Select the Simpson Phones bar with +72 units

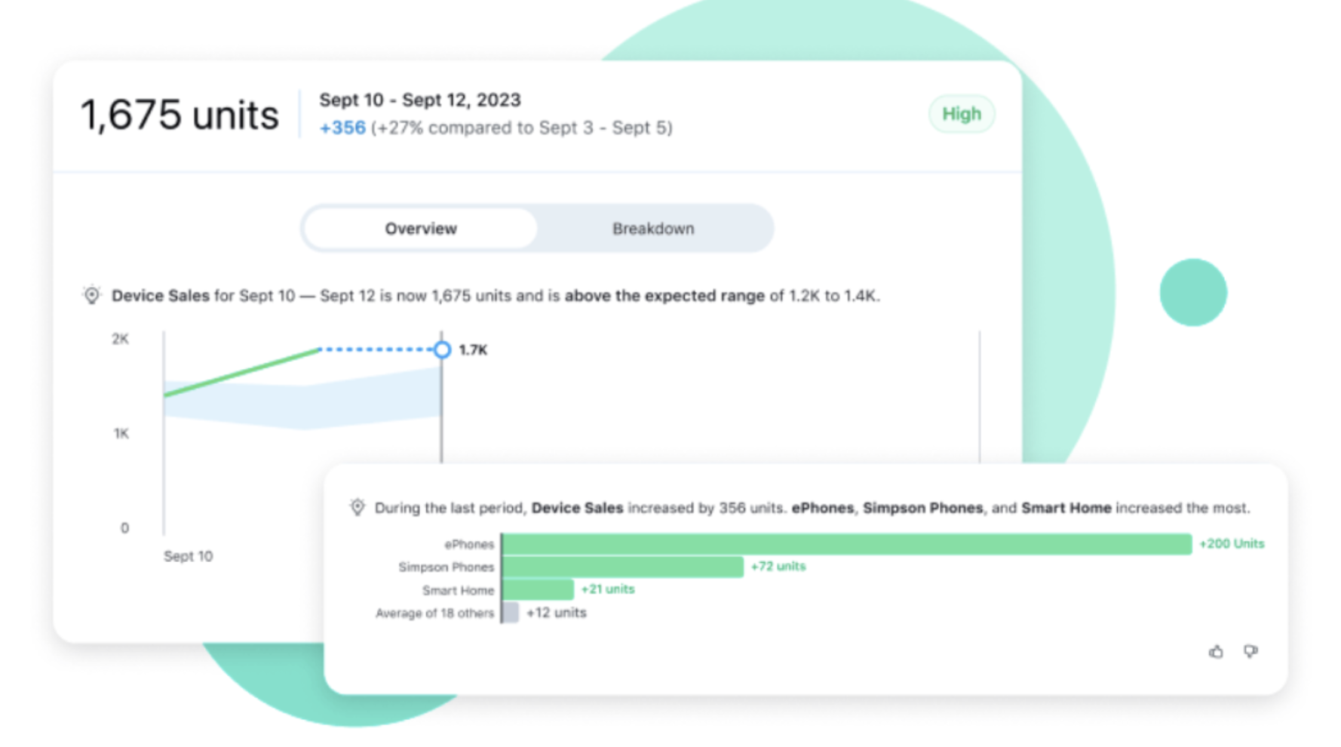pos(621,566)
